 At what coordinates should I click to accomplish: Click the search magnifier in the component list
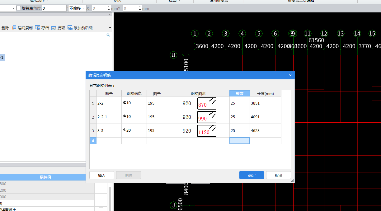pos(108,35)
